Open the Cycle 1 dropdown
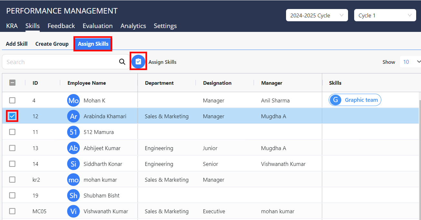The width and height of the screenshot is (421, 220). pos(385,15)
